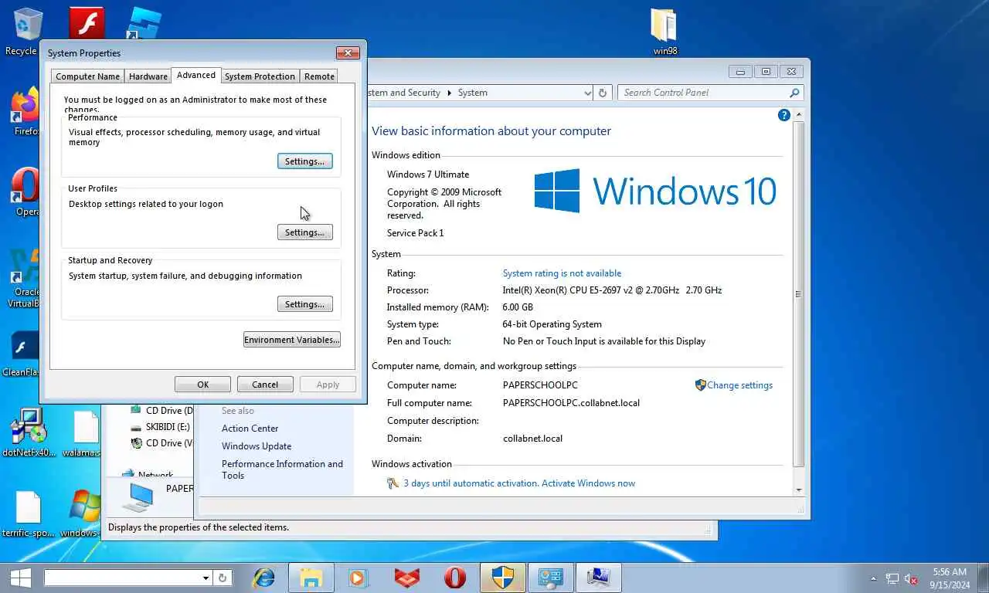Switch to System Properties taskbar icon
Viewport: 989px width, 593px height.
coord(598,578)
